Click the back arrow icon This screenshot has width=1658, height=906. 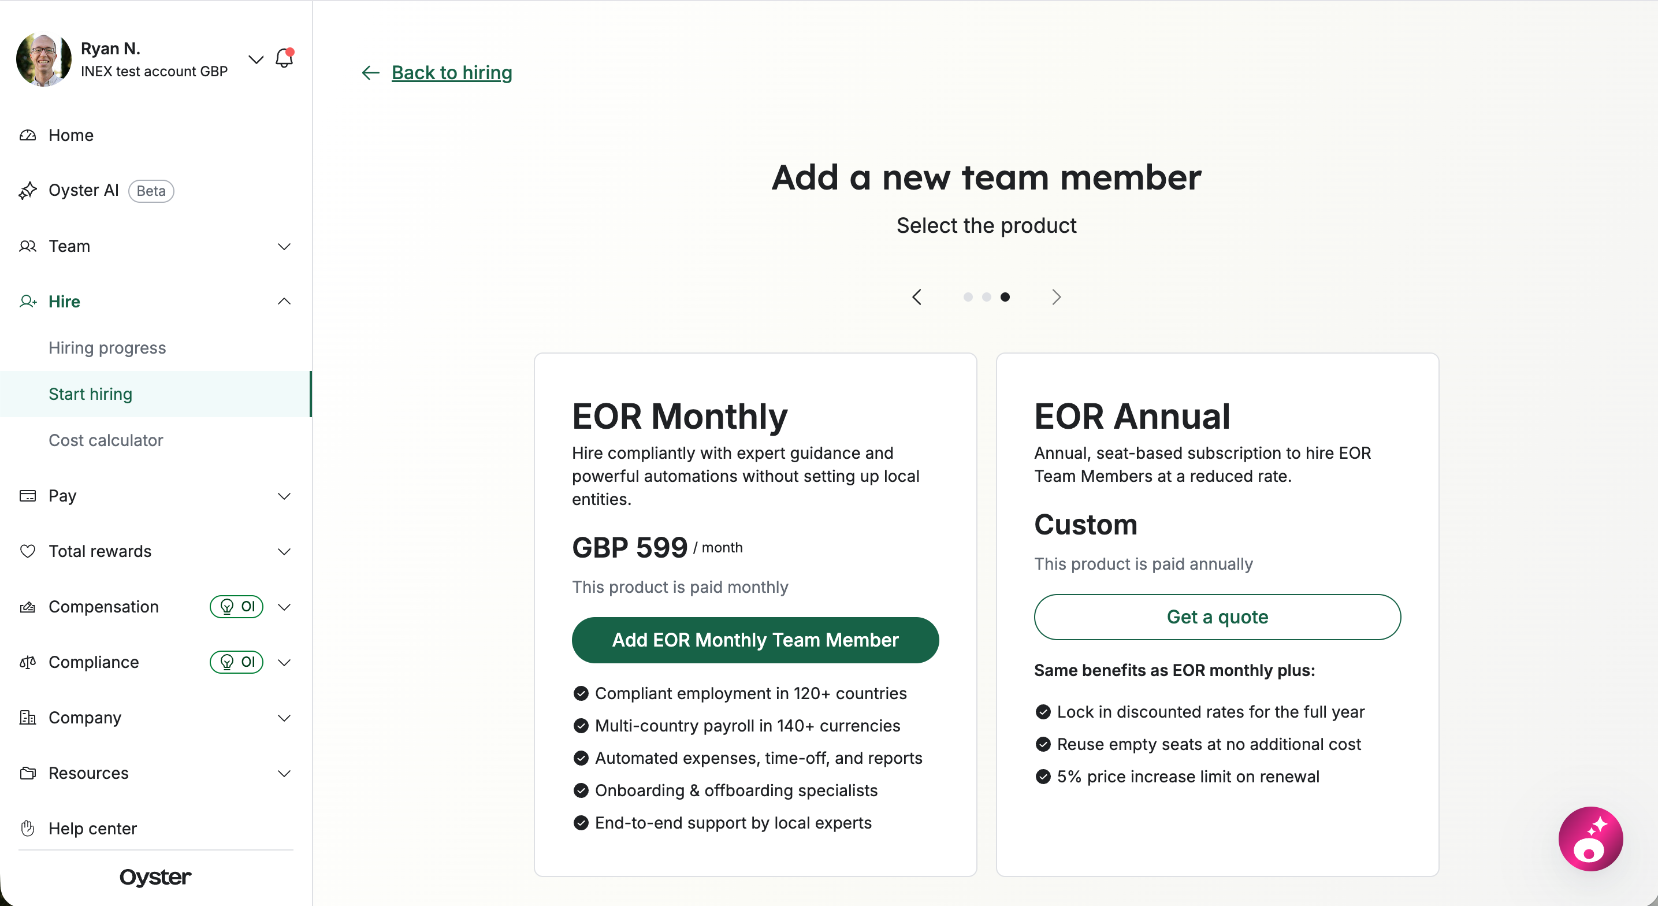(x=371, y=73)
